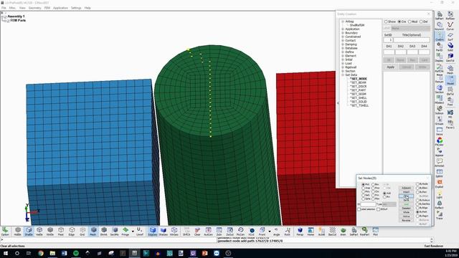Open the View menu
This screenshot has width=459, height=258.
pos(22,8)
